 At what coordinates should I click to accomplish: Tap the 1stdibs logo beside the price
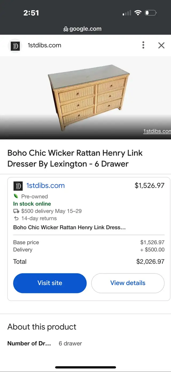(x=18, y=186)
